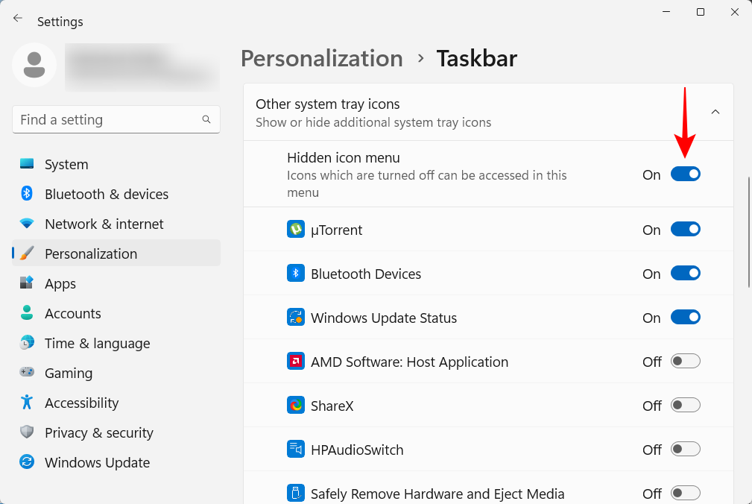The width and height of the screenshot is (752, 504).
Task: Click the Safely Remove Hardware icon
Action: [x=296, y=493]
